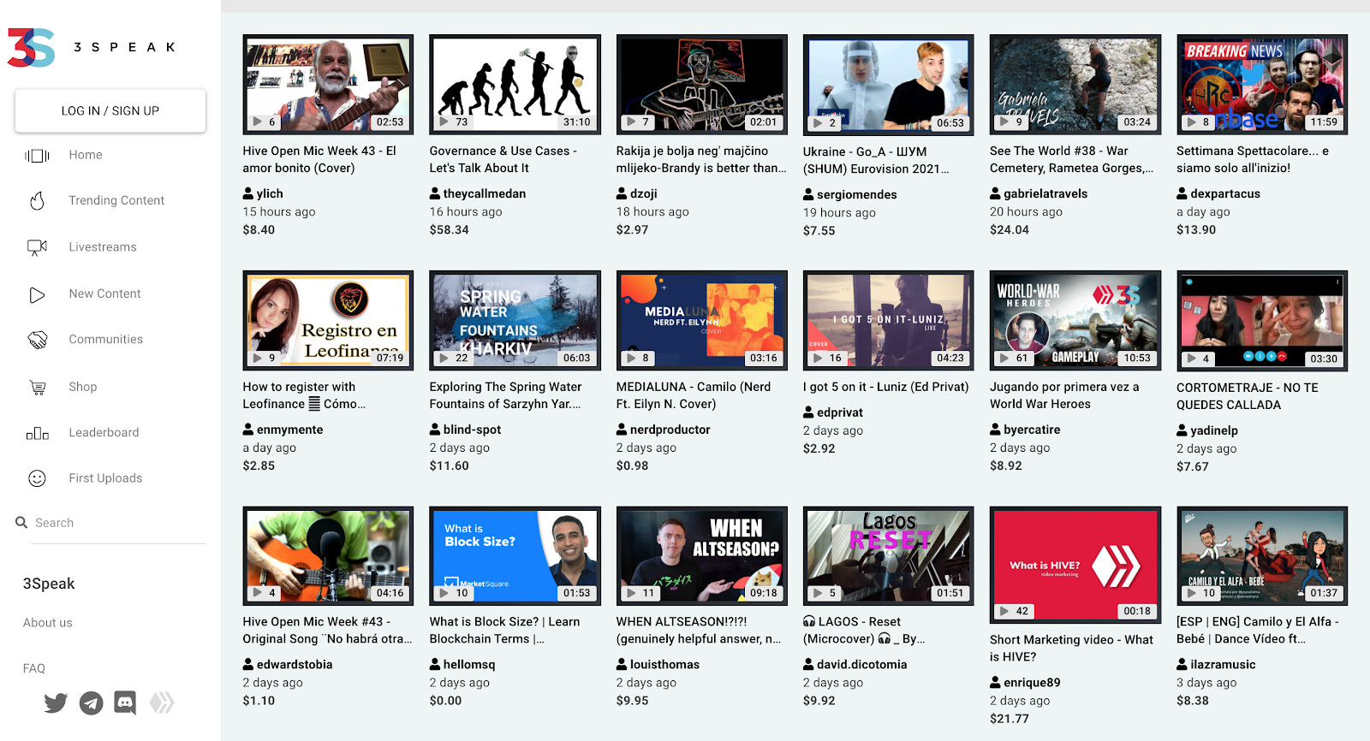Open 'Ukraine - Go_A - ШУМ' video title
The width and height of the screenshot is (1370, 741).
[x=876, y=160]
